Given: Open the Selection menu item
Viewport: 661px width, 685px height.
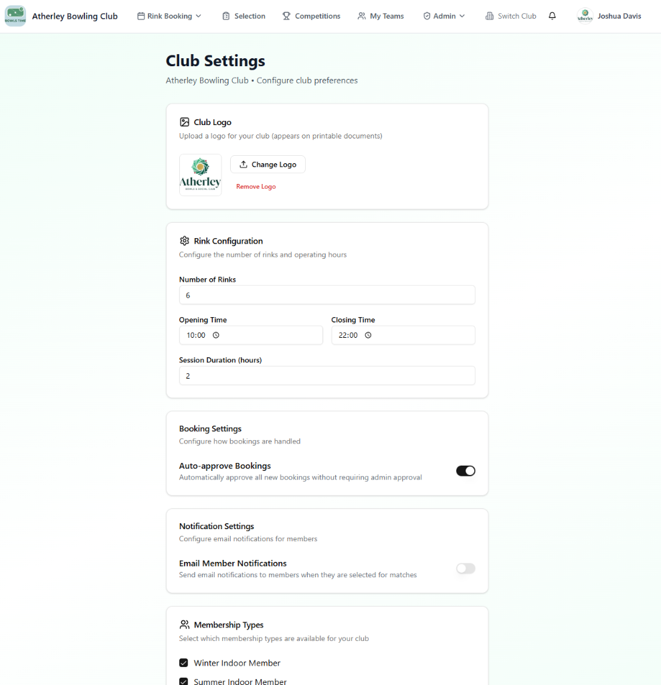Looking at the screenshot, I should coord(244,16).
